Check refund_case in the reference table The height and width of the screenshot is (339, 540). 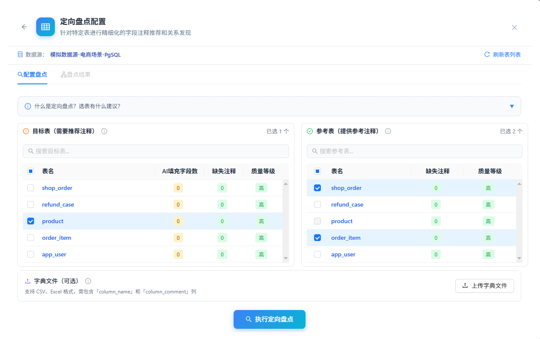(x=317, y=204)
